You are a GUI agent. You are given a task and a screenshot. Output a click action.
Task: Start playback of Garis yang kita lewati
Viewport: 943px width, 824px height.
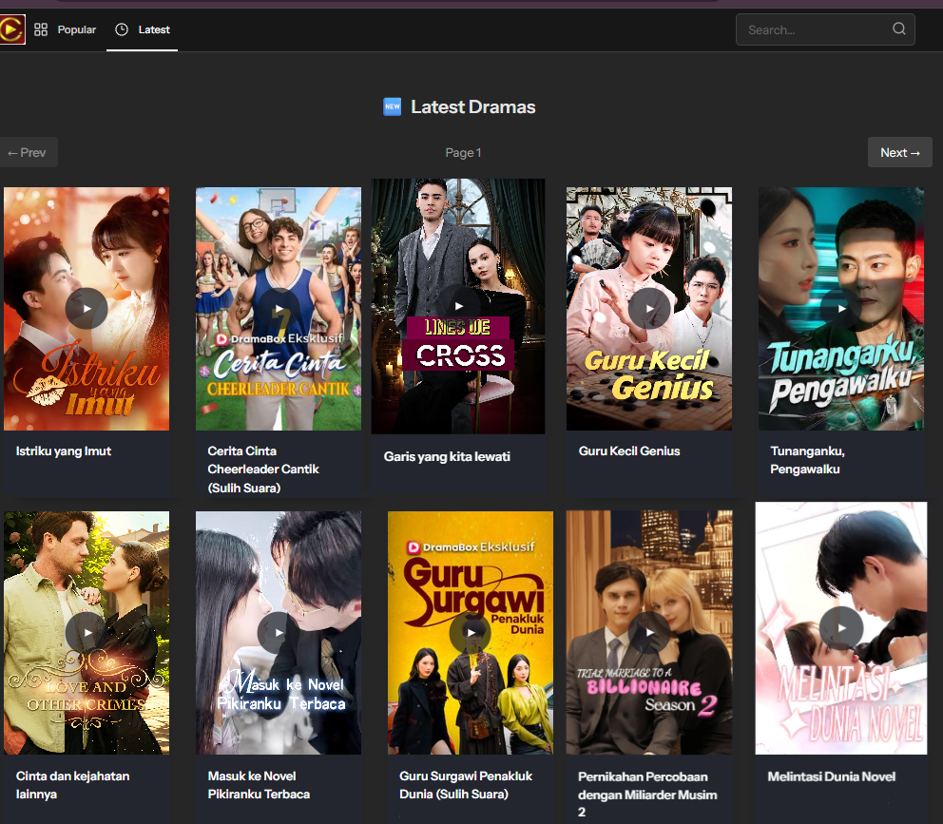[x=458, y=306]
